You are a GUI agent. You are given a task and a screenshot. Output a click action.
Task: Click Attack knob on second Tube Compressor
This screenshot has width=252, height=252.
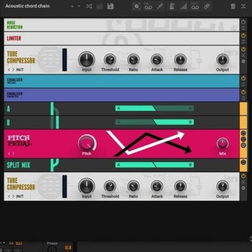click(x=157, y=186)
